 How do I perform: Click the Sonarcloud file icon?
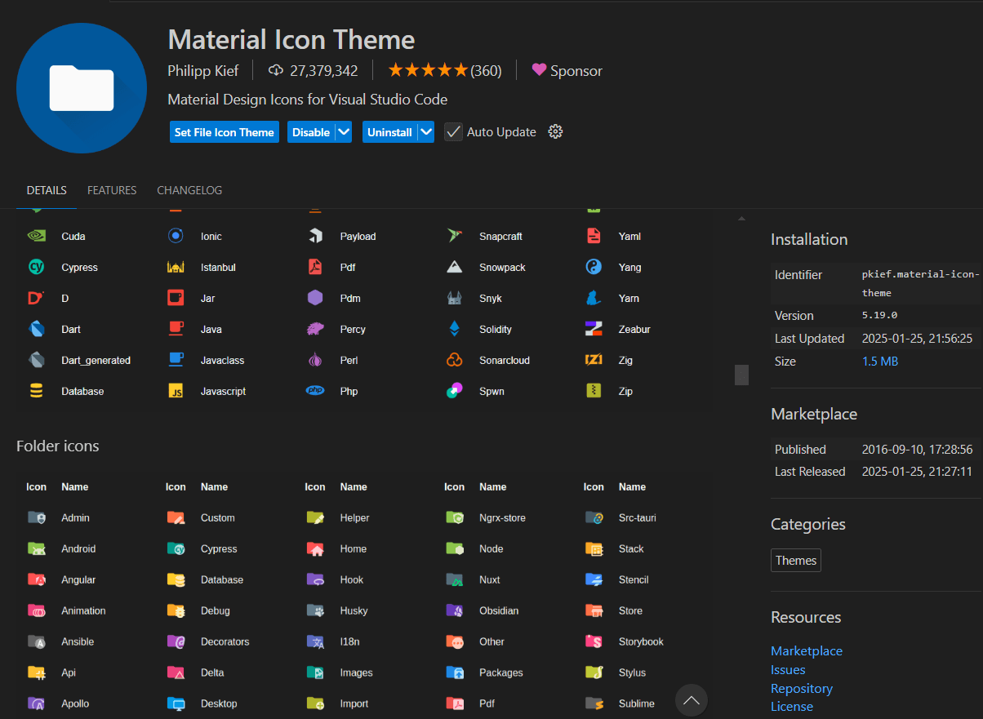coord(455,360)
